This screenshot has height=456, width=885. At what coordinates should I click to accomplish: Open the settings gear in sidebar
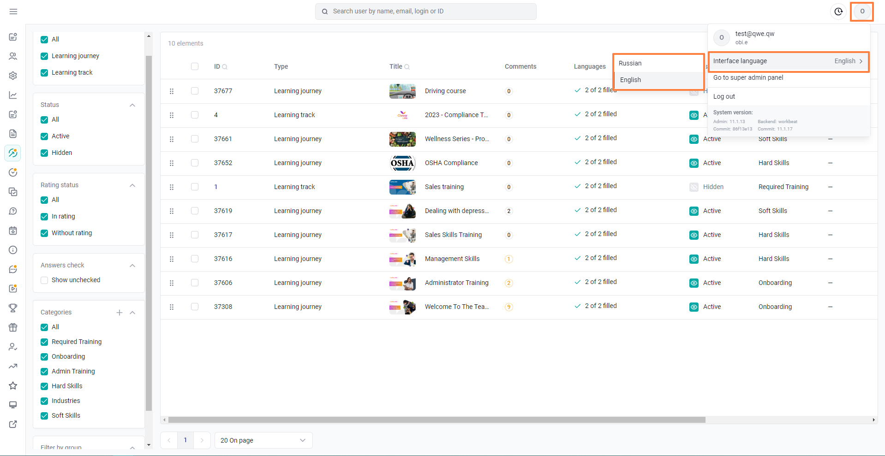(x=13, y=76)
